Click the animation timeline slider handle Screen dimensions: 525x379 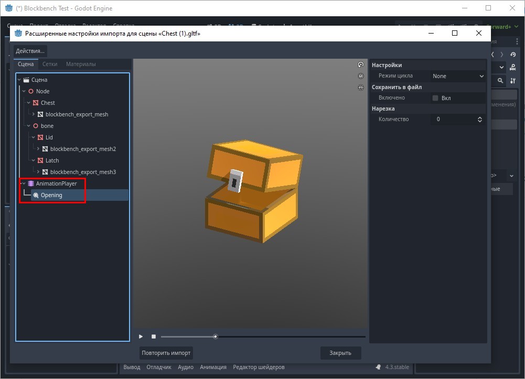[x=216, y=337]
